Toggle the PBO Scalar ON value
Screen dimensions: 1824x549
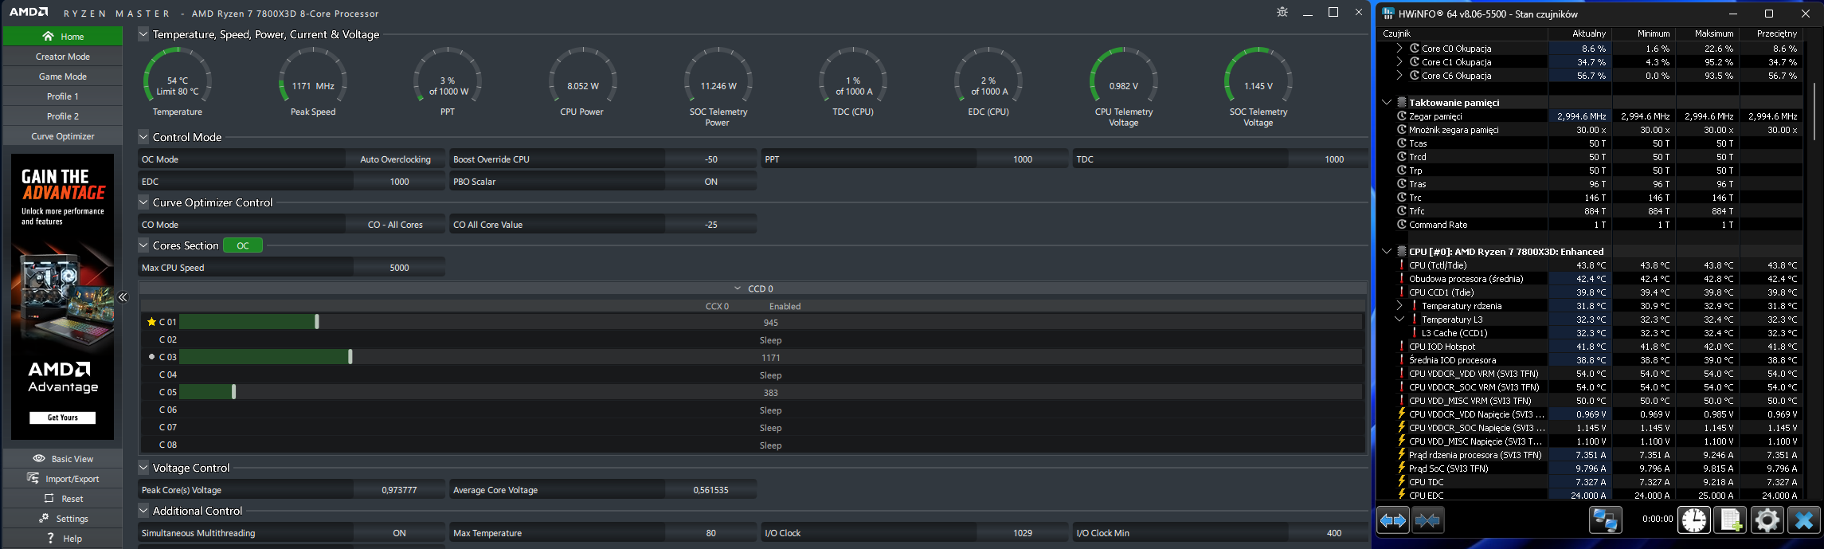710,182
